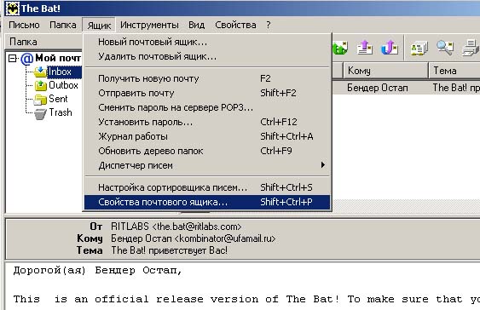Expand the Диспетчер писем submenu
Screen dimensions: 480x310
207,165
